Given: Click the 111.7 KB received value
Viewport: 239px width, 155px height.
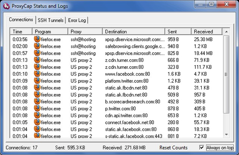Looking at the screenshot, I should (x=203, y=67).
